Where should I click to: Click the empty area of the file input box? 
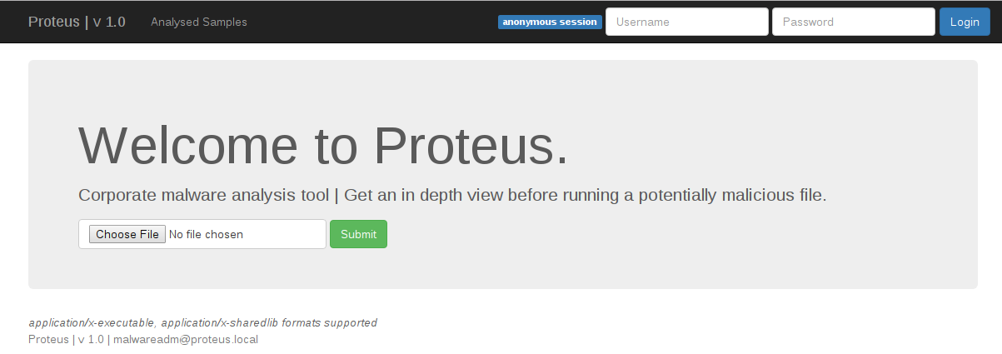coord(287,234)
